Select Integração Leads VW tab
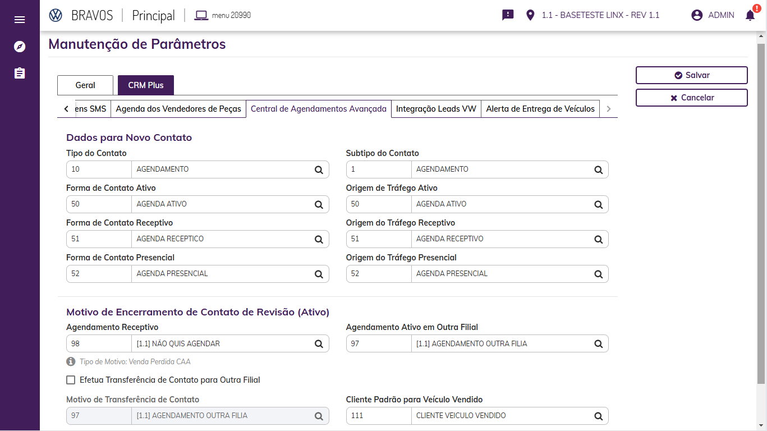This screenshot has height=431, width=767. (x=436, y=109)
